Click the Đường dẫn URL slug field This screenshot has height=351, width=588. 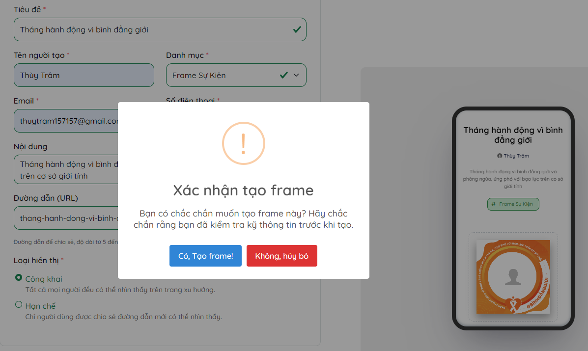coord(66,218)
